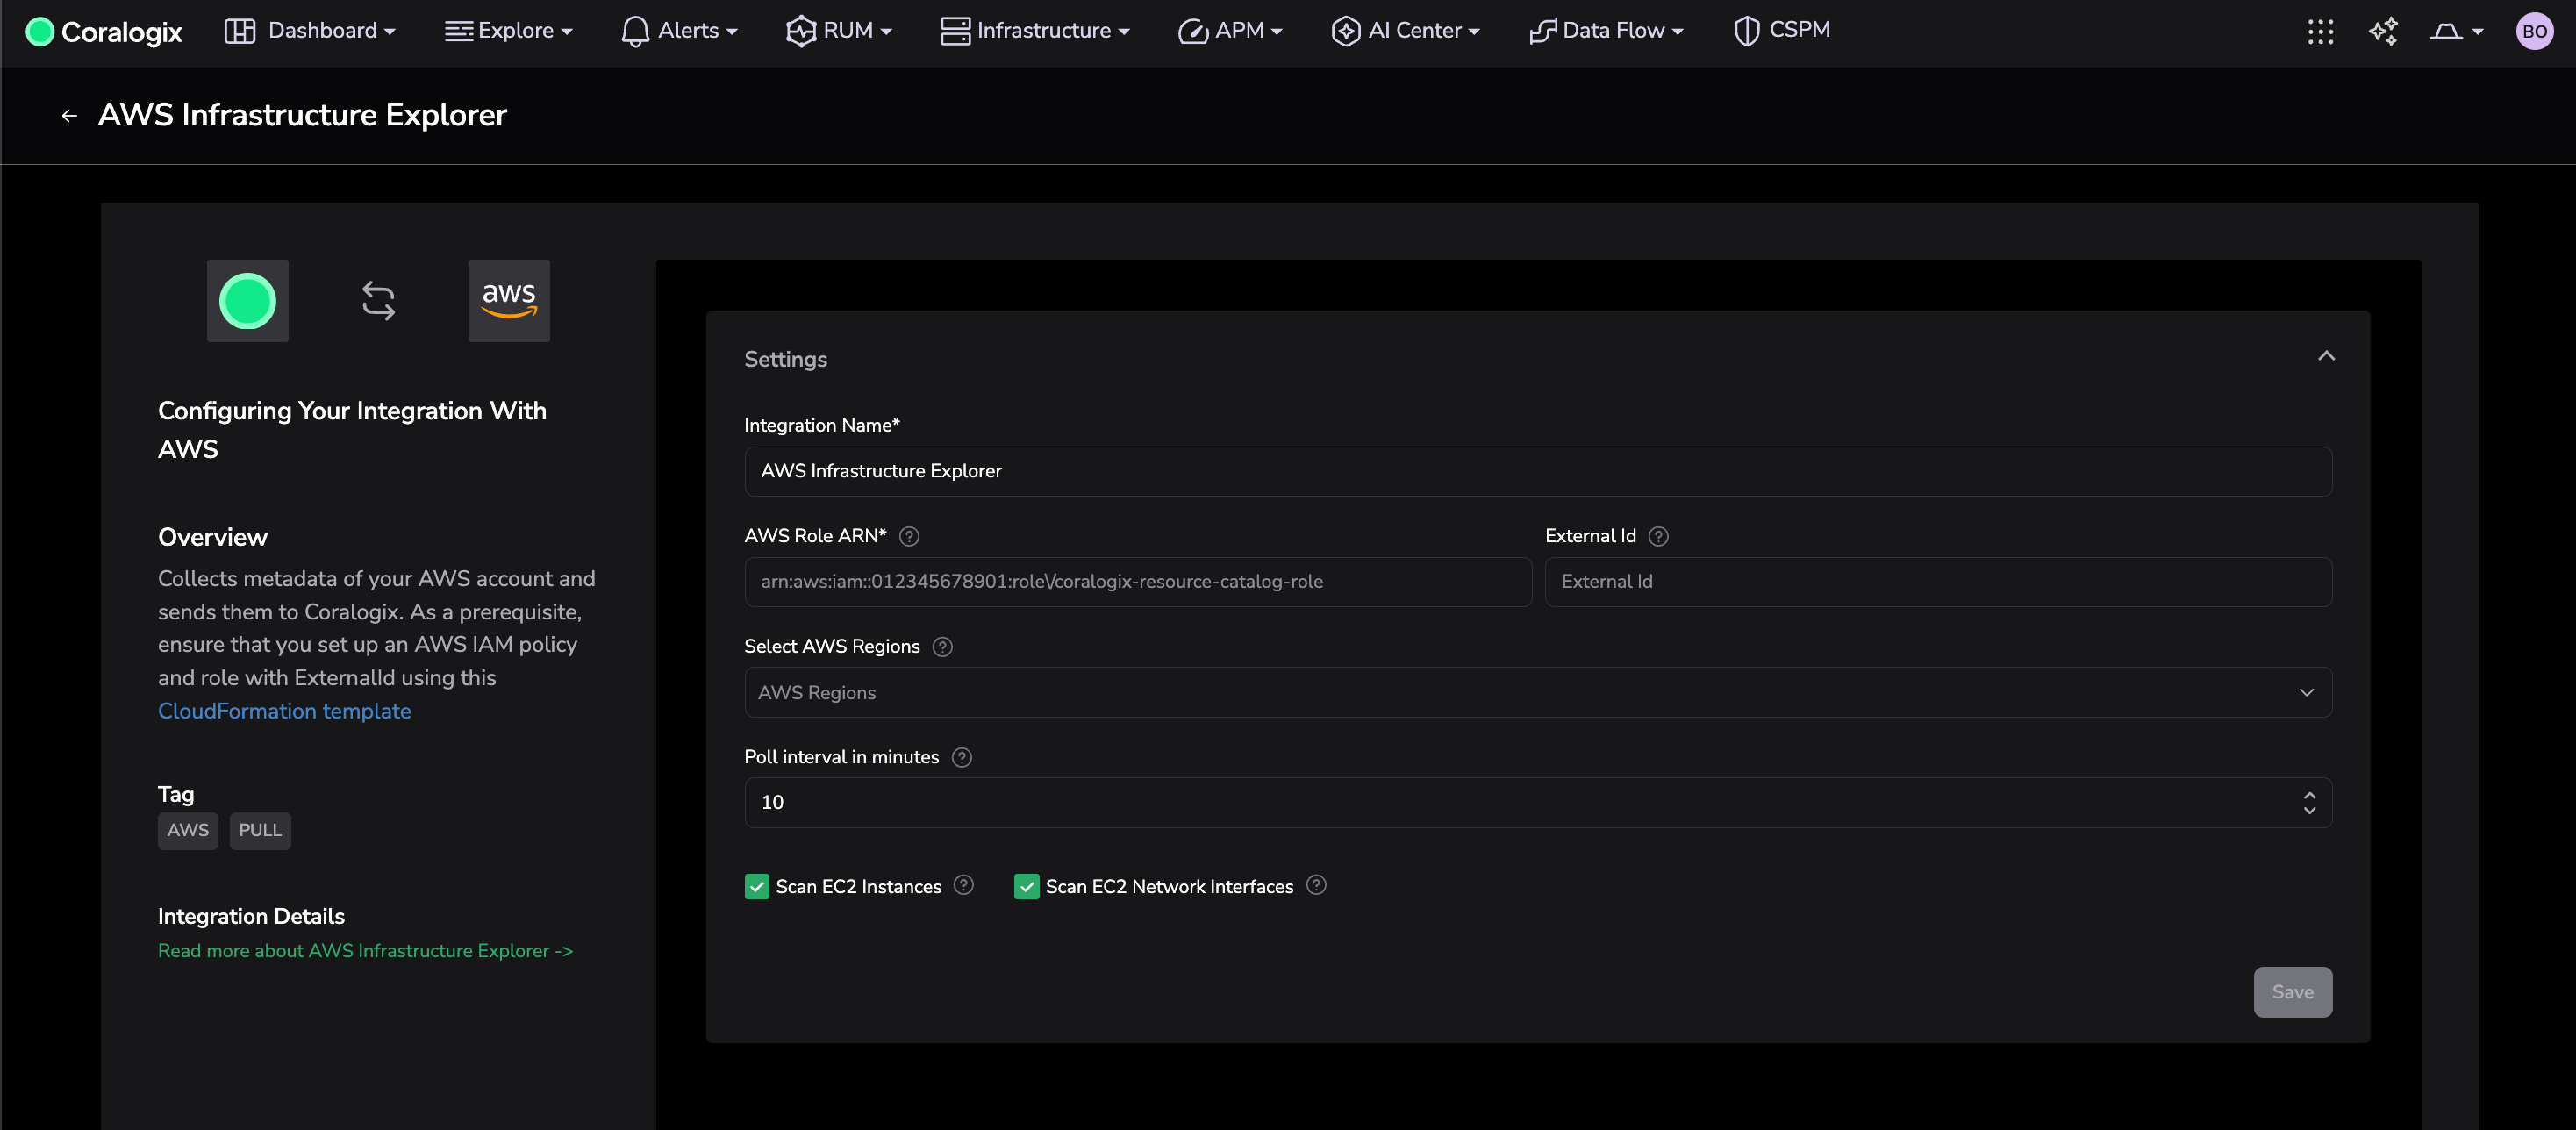Show help for Select AWS Regions
The image size is (2576, 1130).
click(x=942, y=647)
